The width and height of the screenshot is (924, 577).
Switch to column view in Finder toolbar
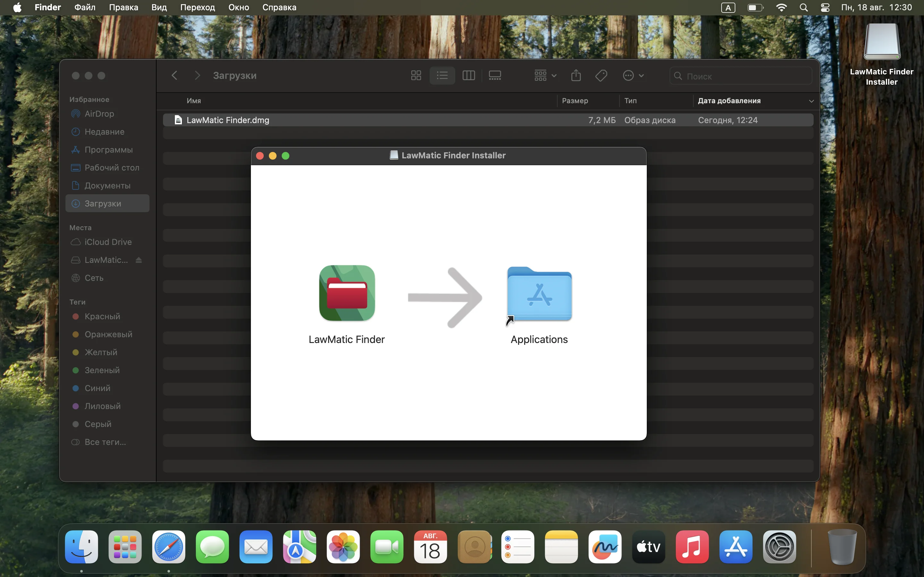coord(468,76)
